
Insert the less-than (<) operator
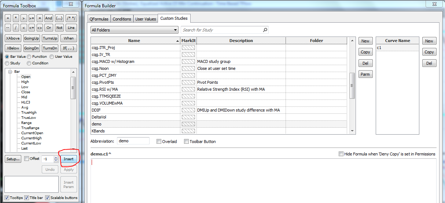click(x=23, y=27)
